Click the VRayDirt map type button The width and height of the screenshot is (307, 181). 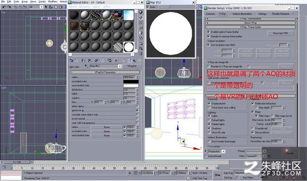pos(132,66)
